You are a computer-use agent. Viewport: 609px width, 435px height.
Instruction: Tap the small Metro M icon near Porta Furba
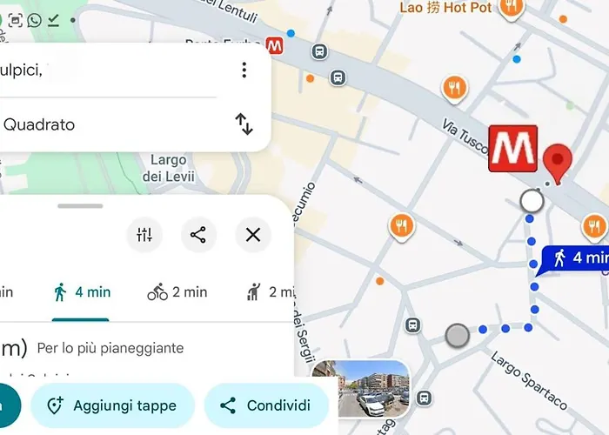pos(275,46)
